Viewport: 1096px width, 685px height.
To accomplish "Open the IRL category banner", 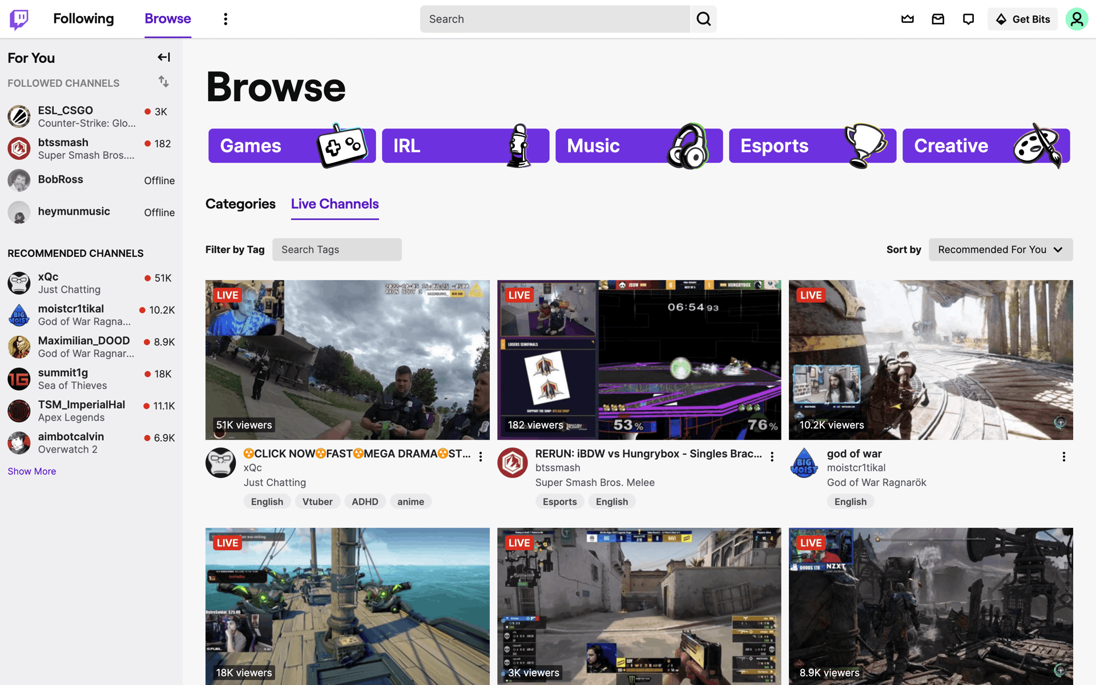I will point(465,146).
